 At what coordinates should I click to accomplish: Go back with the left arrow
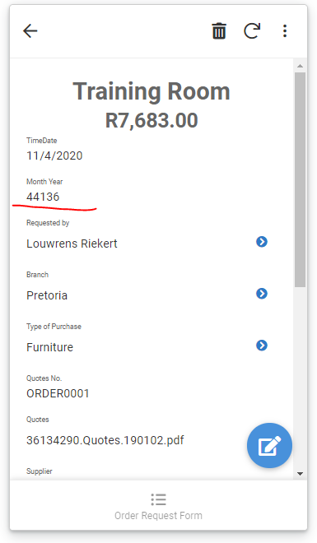click(x=30, y=31)
